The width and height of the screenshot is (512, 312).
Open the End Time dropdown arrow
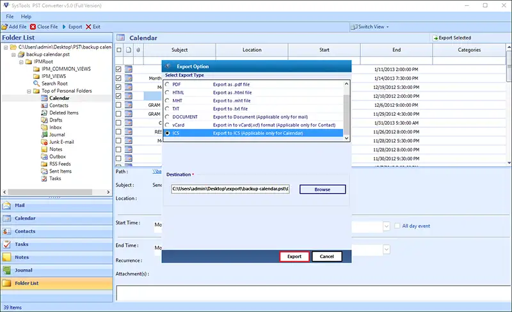(387, 250)
